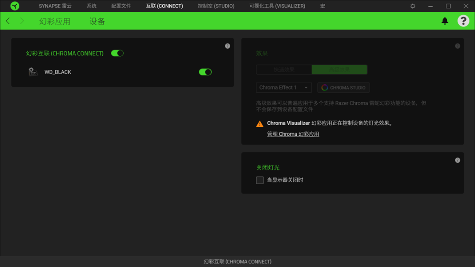Switch to the 设备 sub-tab

point(97,21)
